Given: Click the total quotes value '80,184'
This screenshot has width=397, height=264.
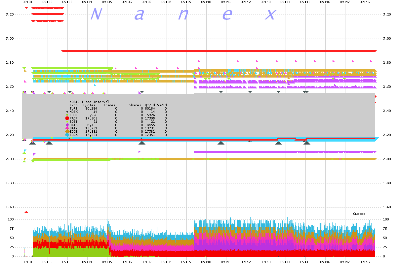Looking at the screenshot, I should tap(91, 108).
